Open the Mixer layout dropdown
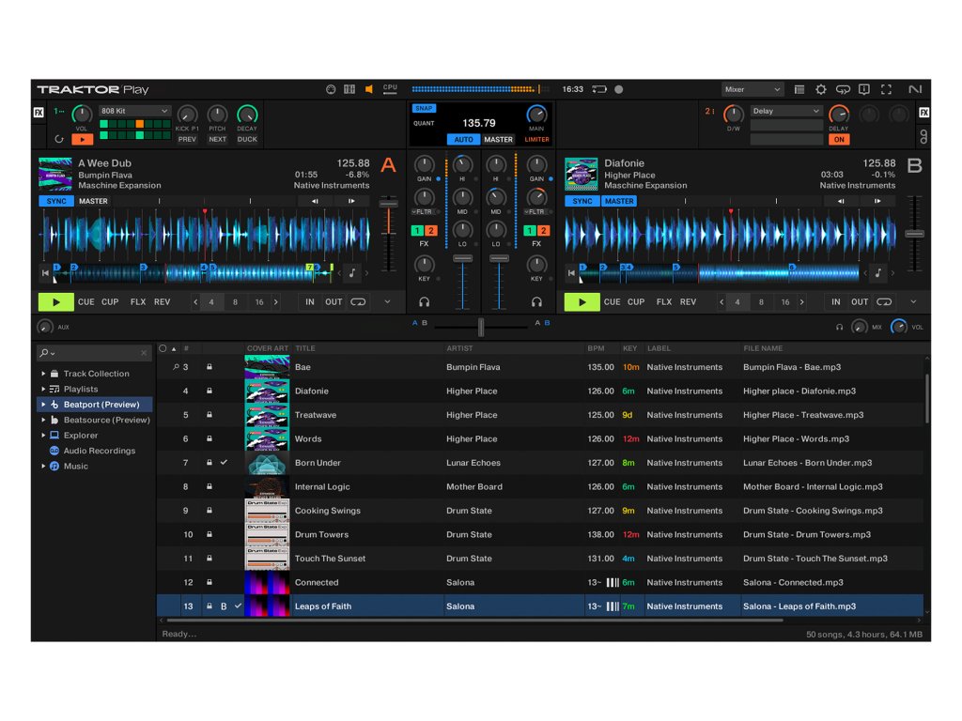This screenshot has height=721, width=962. (753, 90)
